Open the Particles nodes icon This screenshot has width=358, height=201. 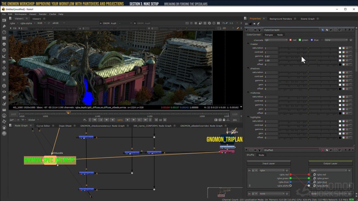click(x=4, y=80)
